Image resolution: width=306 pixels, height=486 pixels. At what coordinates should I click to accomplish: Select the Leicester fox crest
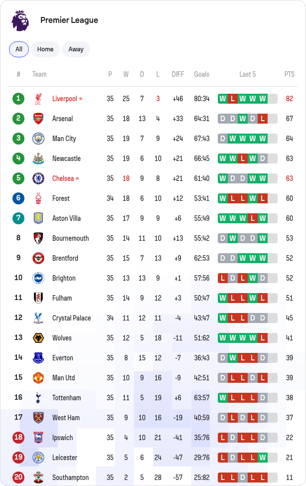click(x=38, y=458)
